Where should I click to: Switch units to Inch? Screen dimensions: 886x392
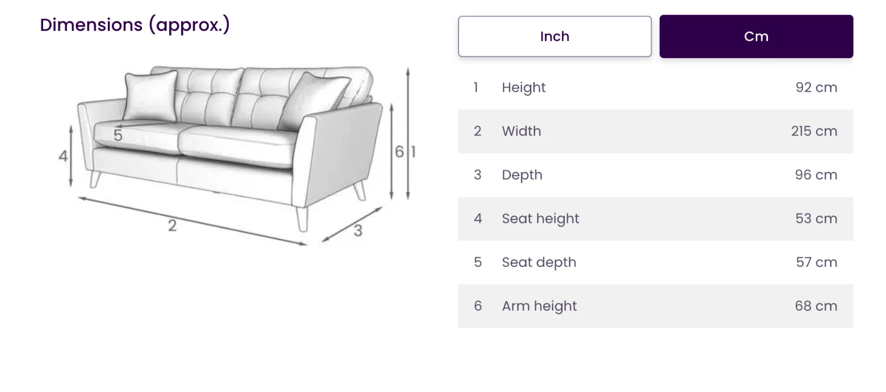point(554,37)
